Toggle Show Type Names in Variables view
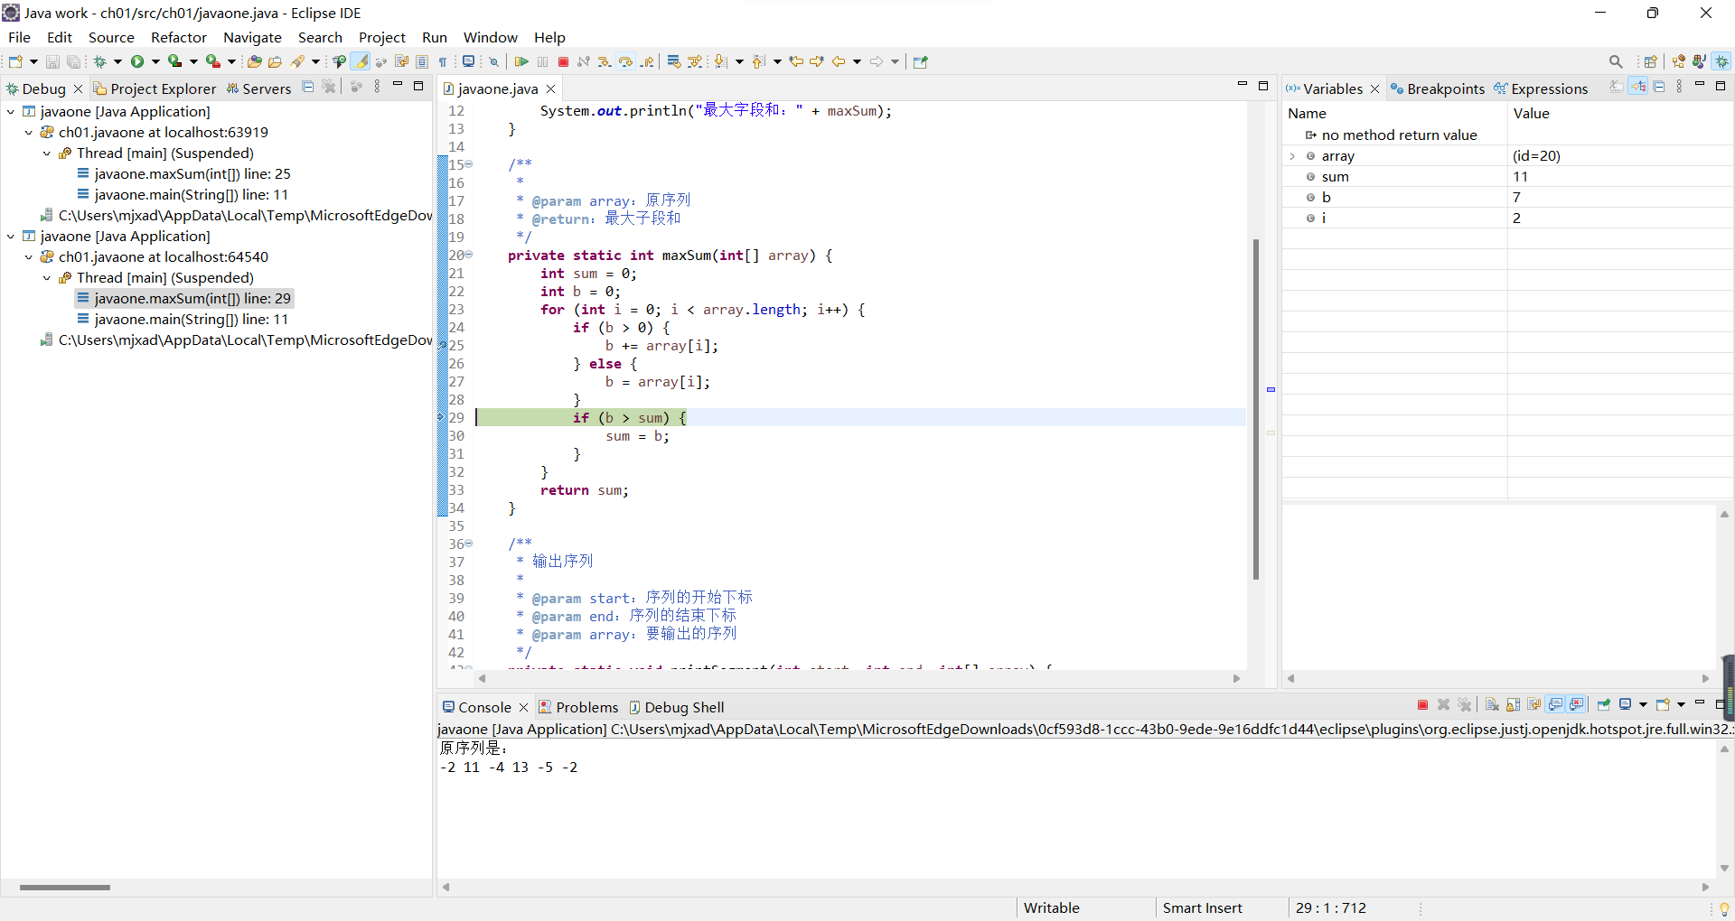1735x921 pixels. coord(1617,87)
